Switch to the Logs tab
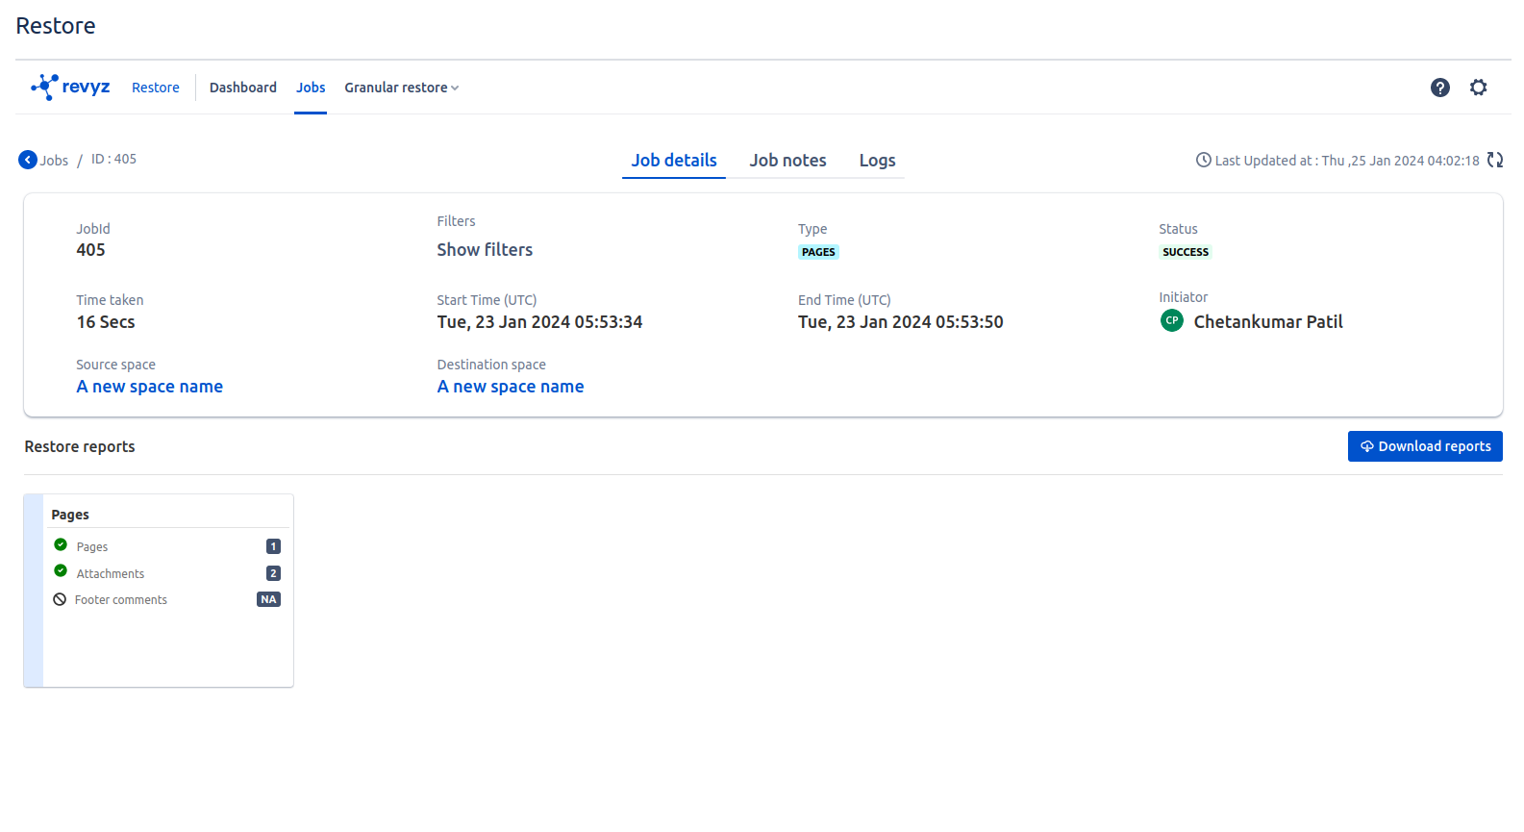This screenshot has height=832, width=1524. coord(877,161)
